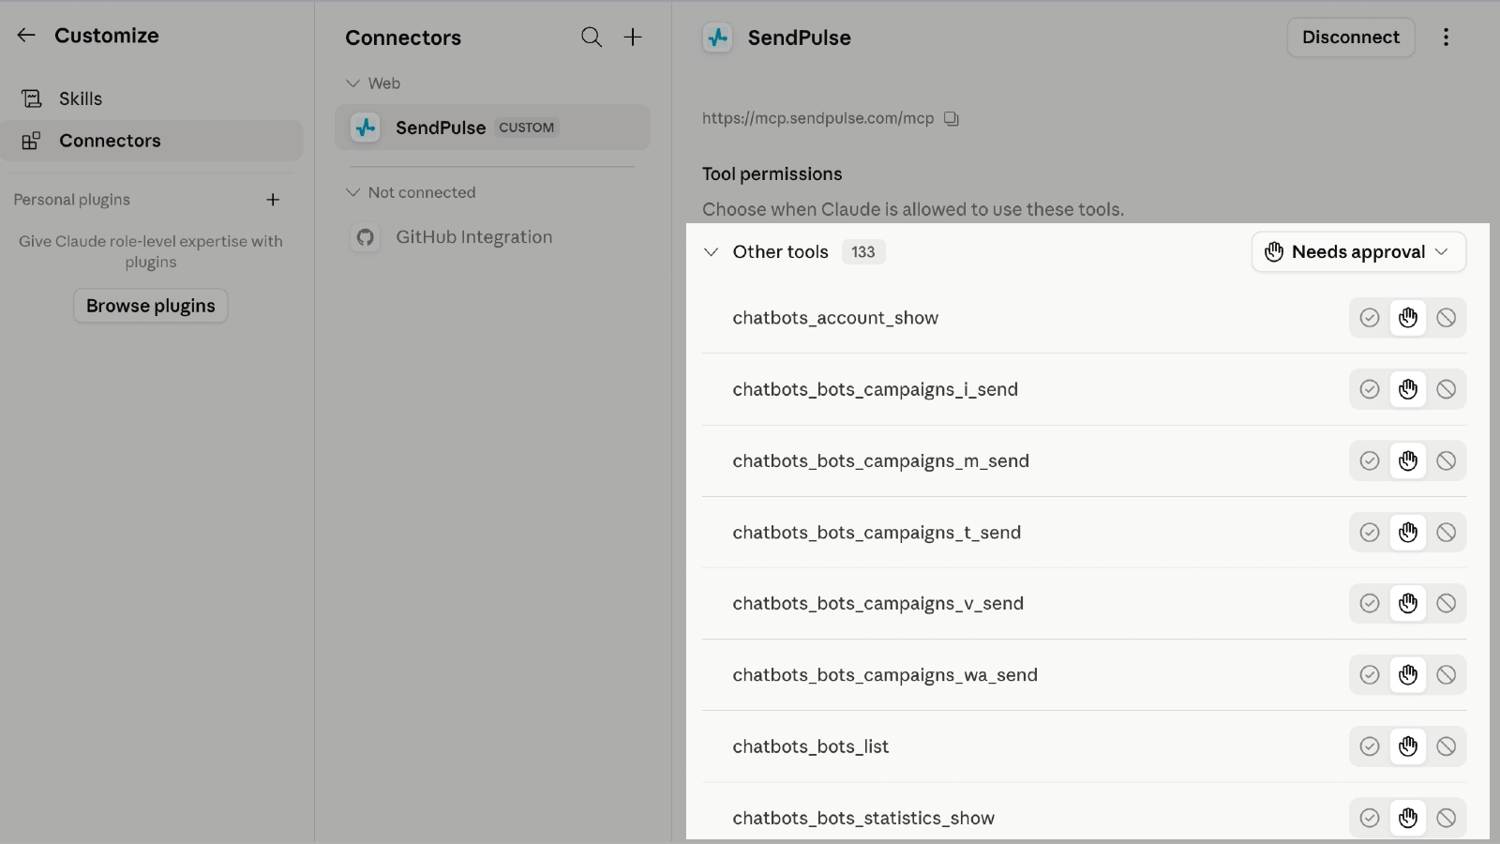The height and width of the screenshot is (844, 1500).
Task: Click the chatbots_bots_campaigns_v_send tool name
Action: pyautogui.click(x=878, y=604)
